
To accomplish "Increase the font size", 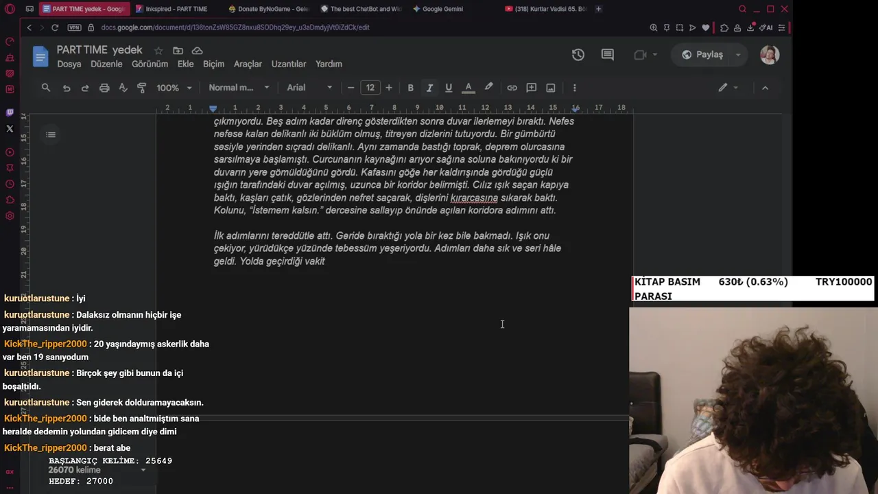I will pos(389,88).
